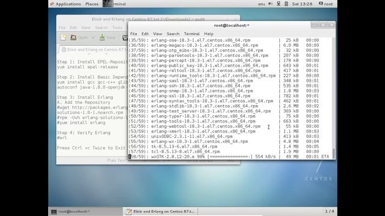Click the text '#yum install erlang' in gedit
Image resolution: width=385 pixels, height=216 pixels.
81,122
